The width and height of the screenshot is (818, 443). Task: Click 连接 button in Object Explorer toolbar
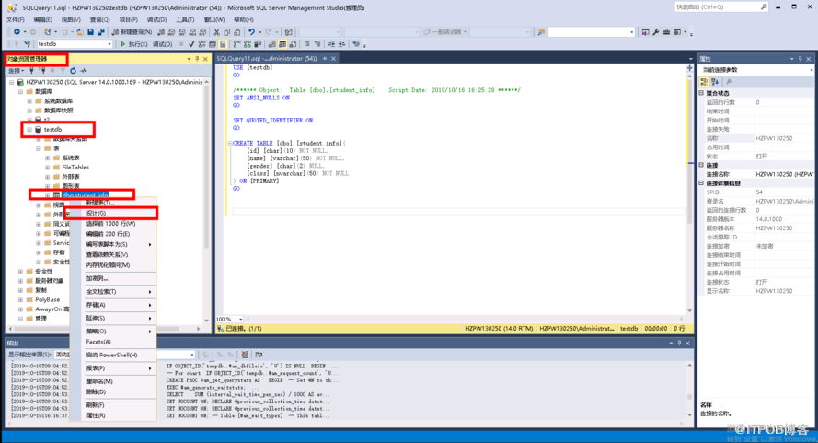coord(16,71)
